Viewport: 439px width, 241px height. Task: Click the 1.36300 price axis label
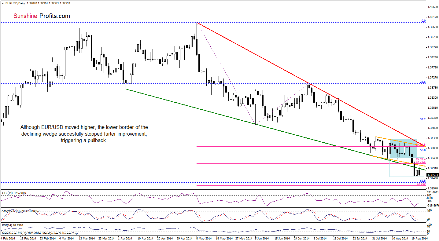(x=433, y=98)
